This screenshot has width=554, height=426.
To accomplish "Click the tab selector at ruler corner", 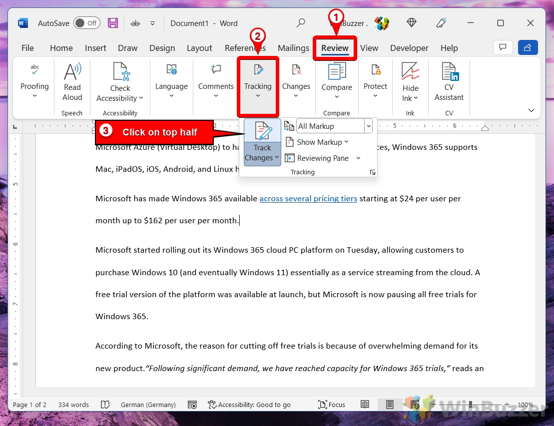I will click(15, 126).
